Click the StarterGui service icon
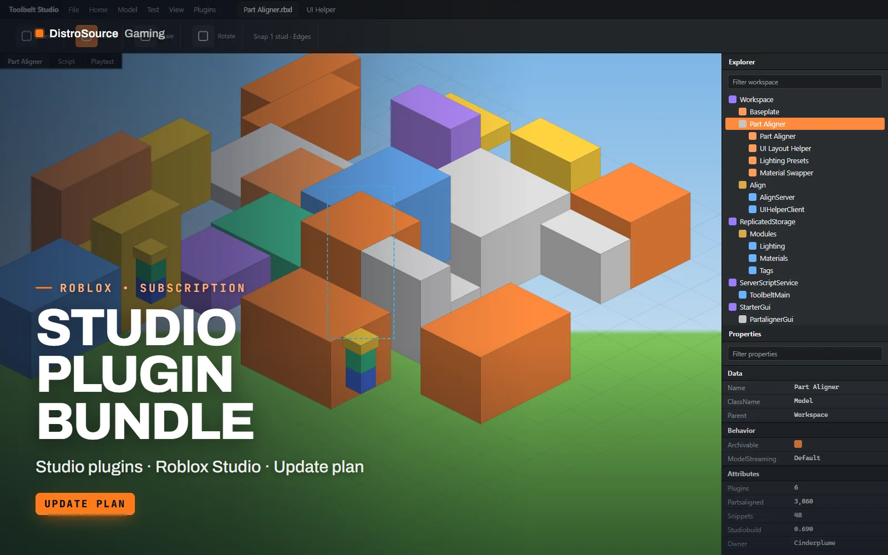 (x=733, y=307)
